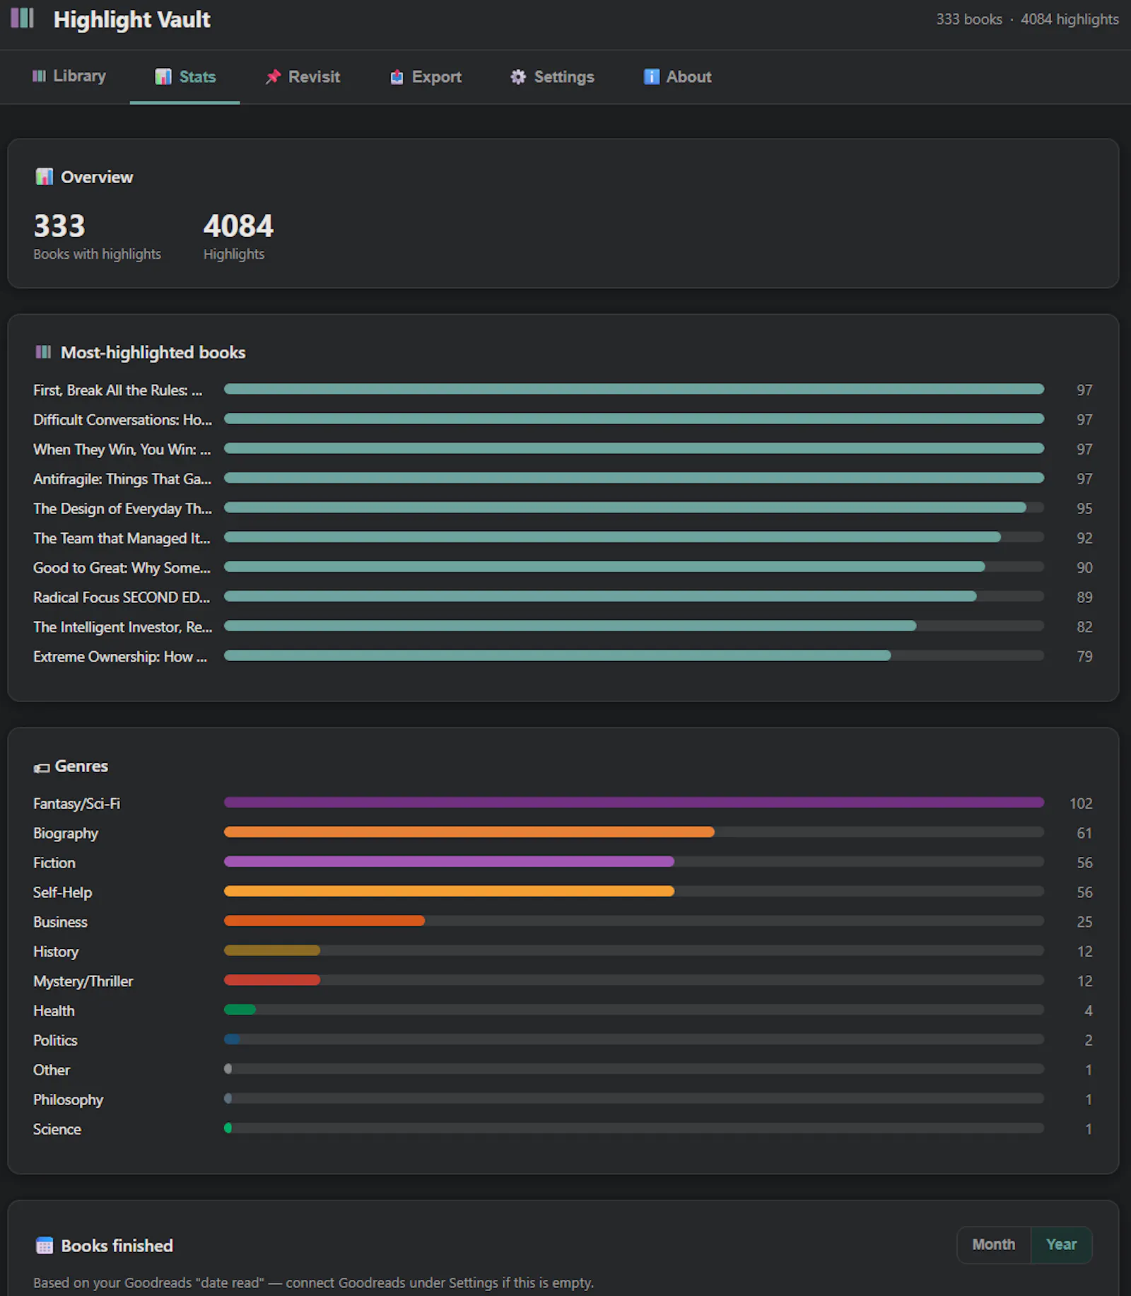Select the Mystery/Thriller genre label

coord(83,982)
